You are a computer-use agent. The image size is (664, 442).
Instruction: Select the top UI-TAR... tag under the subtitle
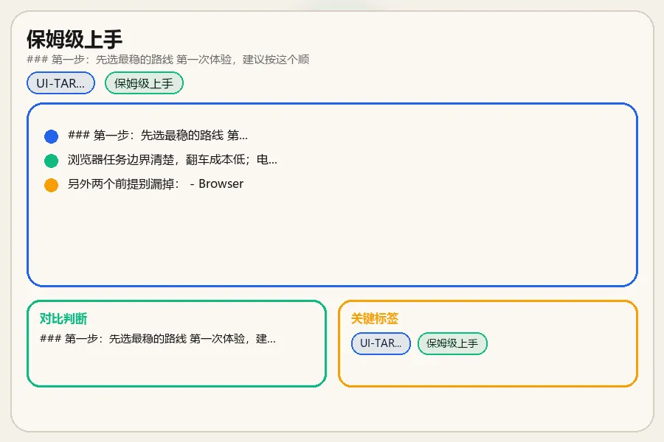[x=60, y=83]
